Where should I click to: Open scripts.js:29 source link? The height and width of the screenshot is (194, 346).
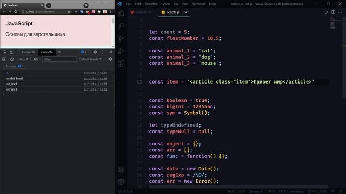point(95,73)
